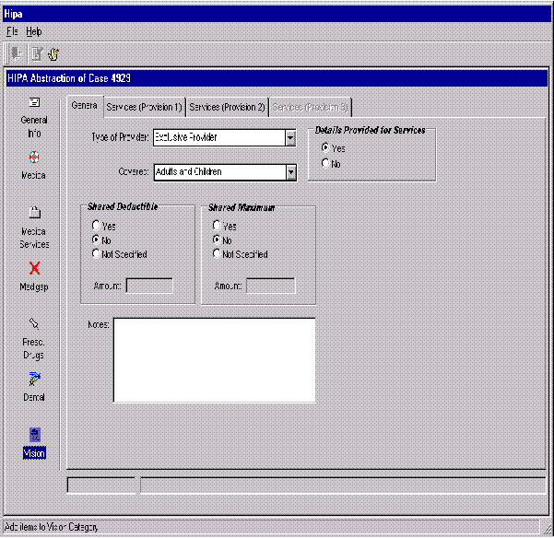Select Yes under Shared Deductible
This screenshot has height=538, width=554.
[96, 226]
